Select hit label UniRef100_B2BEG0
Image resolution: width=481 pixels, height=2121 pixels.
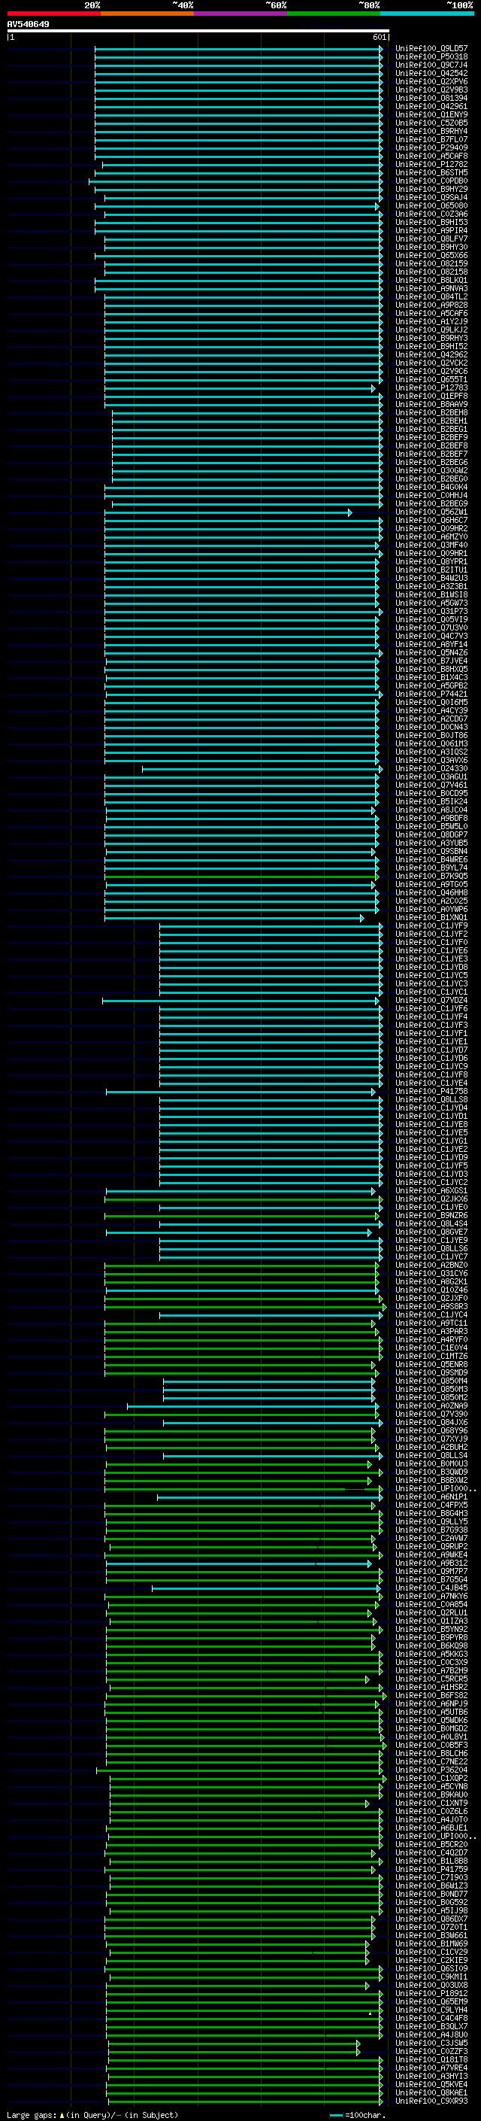tap(431, 479)
